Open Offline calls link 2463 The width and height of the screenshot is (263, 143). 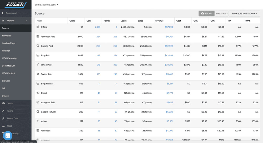pos(98,27)
